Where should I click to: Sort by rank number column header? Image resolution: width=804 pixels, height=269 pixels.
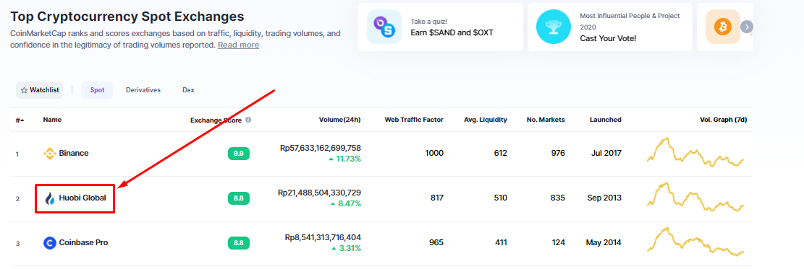[x=20, y=120]
